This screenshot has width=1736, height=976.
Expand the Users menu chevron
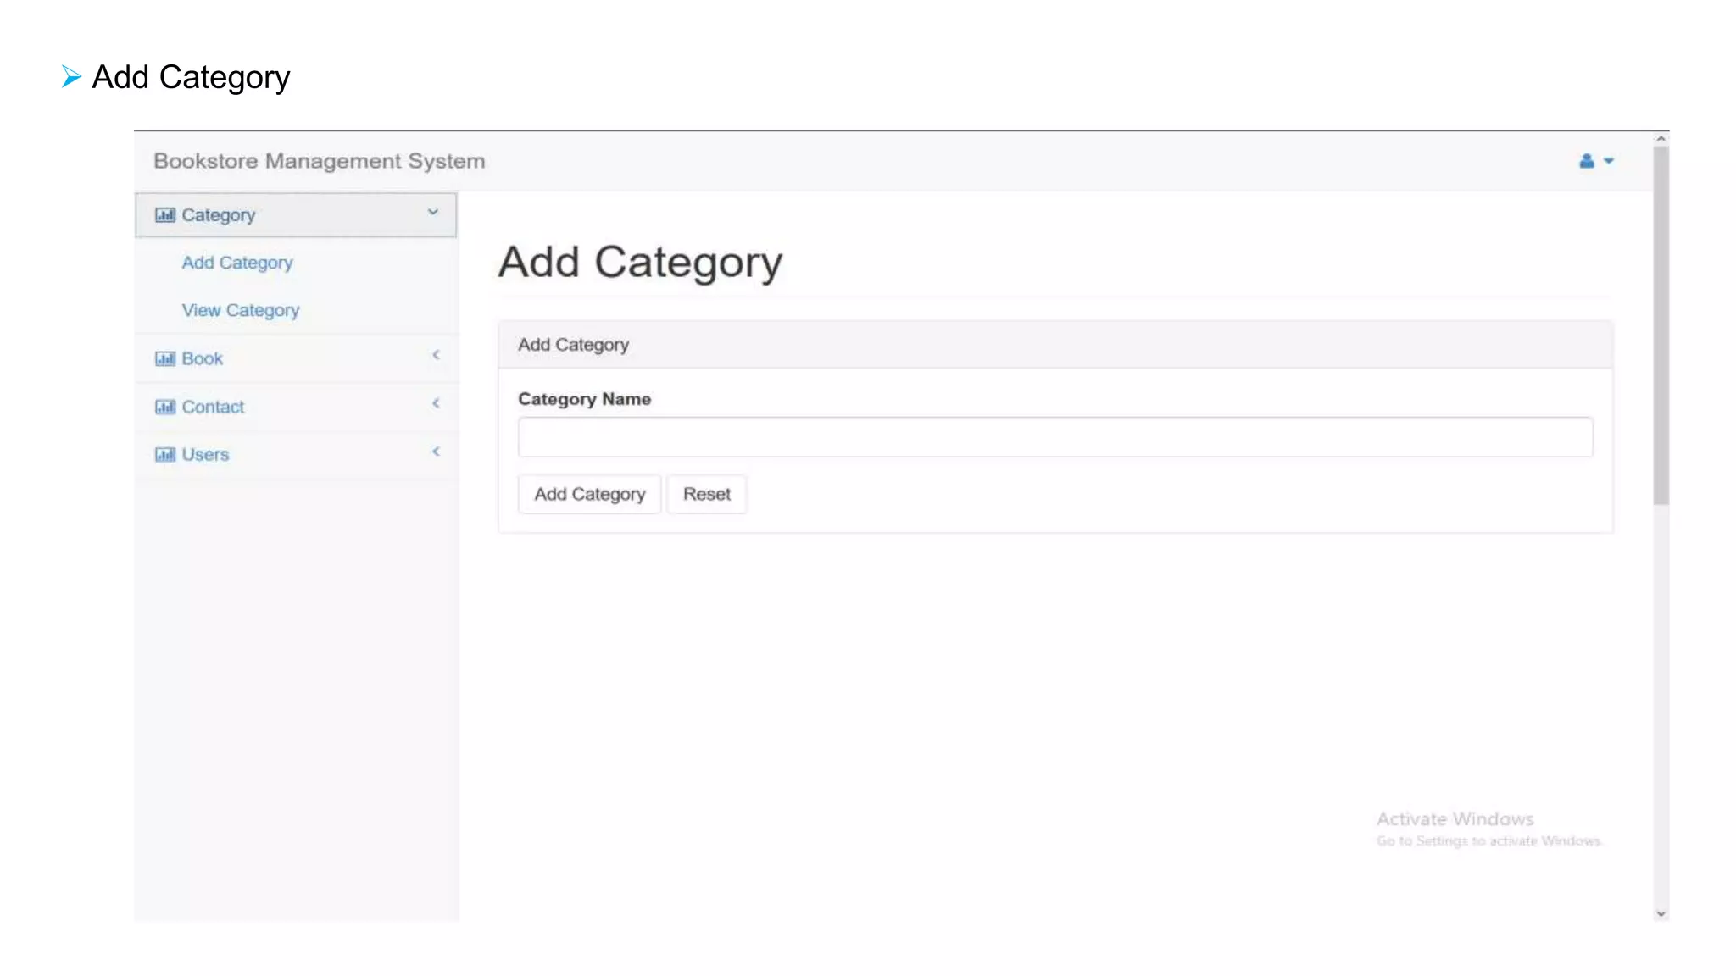tap(436, 452)
